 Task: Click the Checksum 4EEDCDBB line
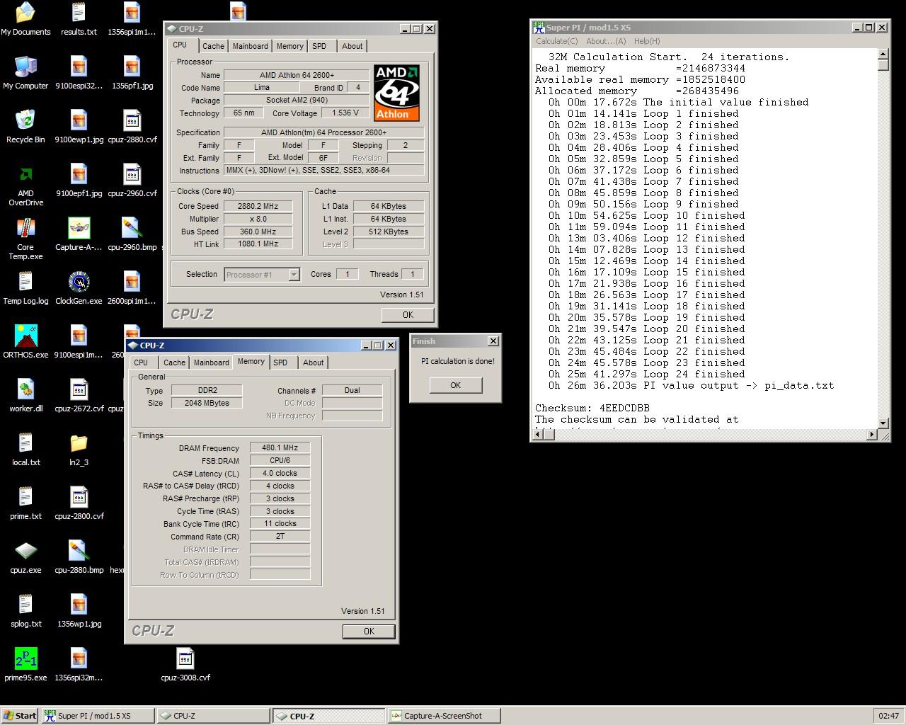click(x=592, y=408)
